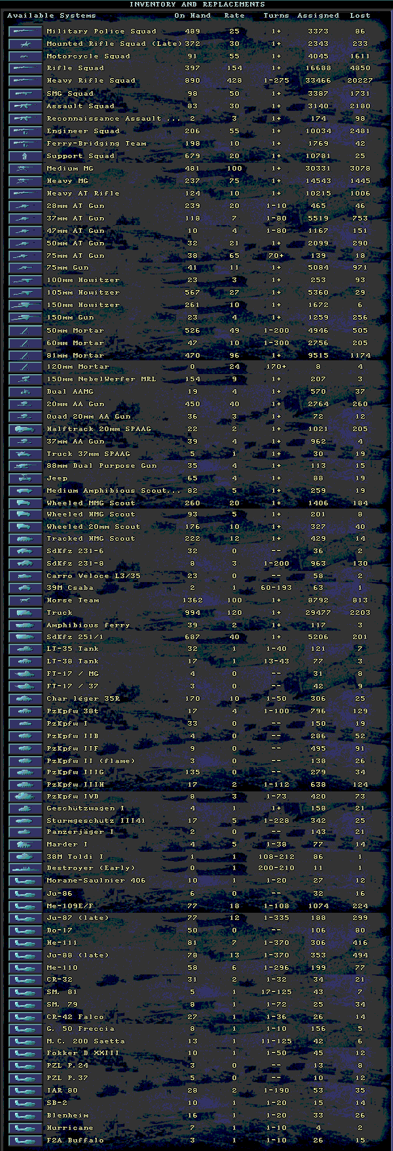This screenshot has width=393, height=1151.
Task: Click the Horse Team icon
Action: 25,600
